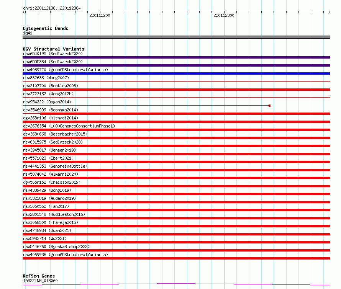Open variant nsv4748934 (Quan2021)

(x=47, y=230)
